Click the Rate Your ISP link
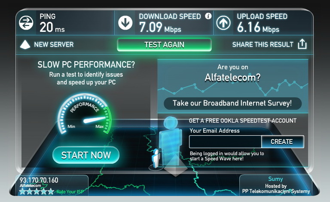The height and width of the screenshot is (202, 330). (x=70, y=192)
